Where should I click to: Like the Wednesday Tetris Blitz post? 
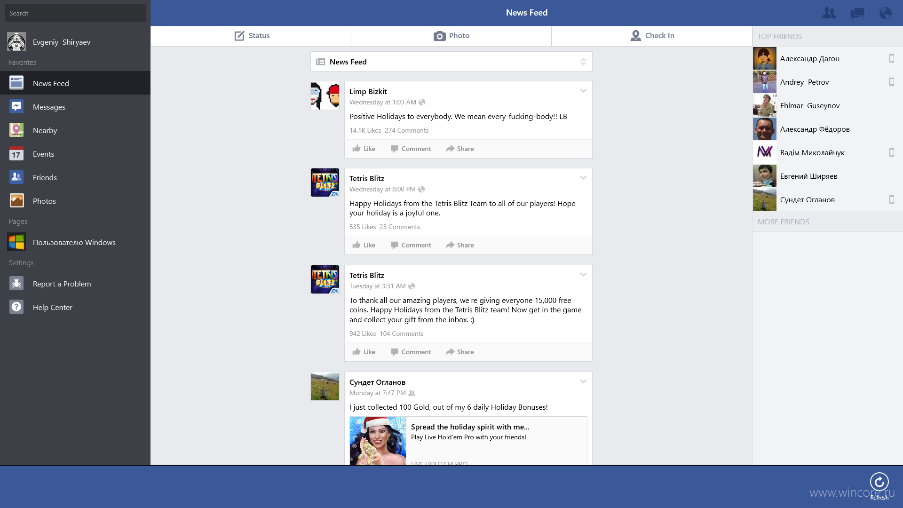click(364, 245)
